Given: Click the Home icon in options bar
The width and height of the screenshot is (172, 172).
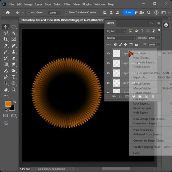Looking at the screenshot, I should [x=8, y=13].
